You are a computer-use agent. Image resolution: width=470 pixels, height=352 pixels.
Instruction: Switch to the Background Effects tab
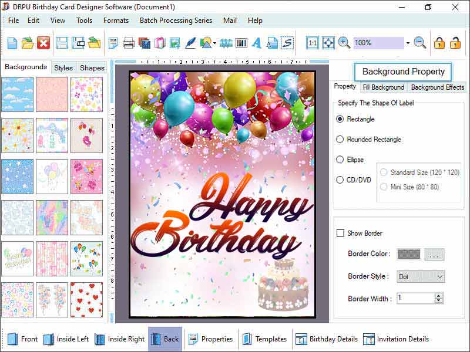[x=437, y=87]
